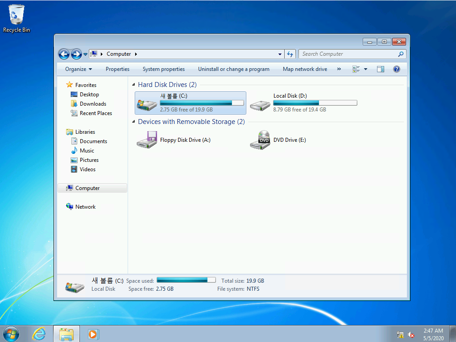Select the C: drive icon
The width and height of the screenshot is (456, 342).
click(147, 105)
